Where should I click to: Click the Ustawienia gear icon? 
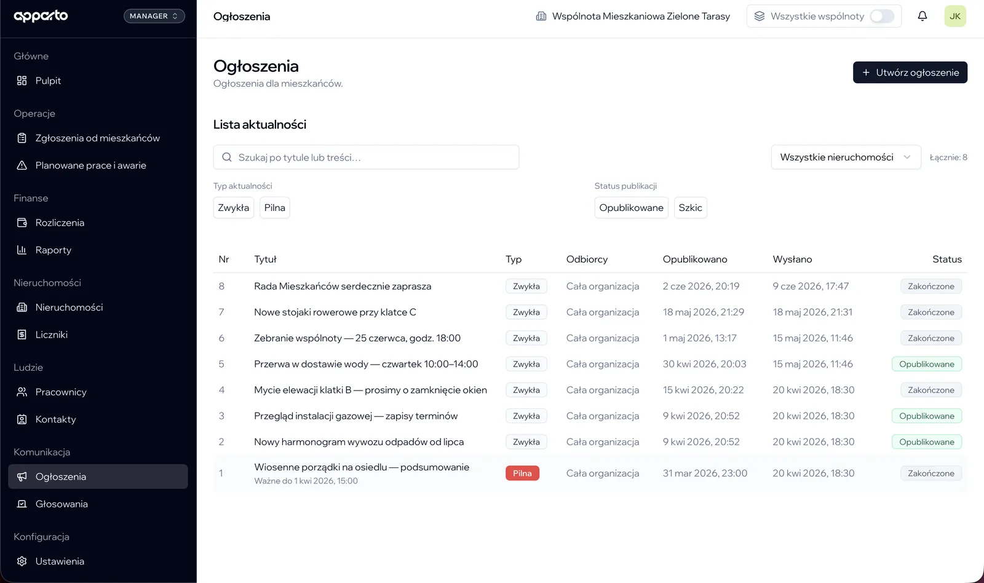(22, 561)
